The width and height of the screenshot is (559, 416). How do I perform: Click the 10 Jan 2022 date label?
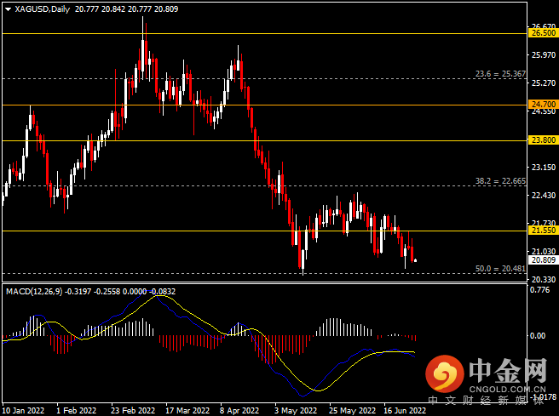click(24, 411)
